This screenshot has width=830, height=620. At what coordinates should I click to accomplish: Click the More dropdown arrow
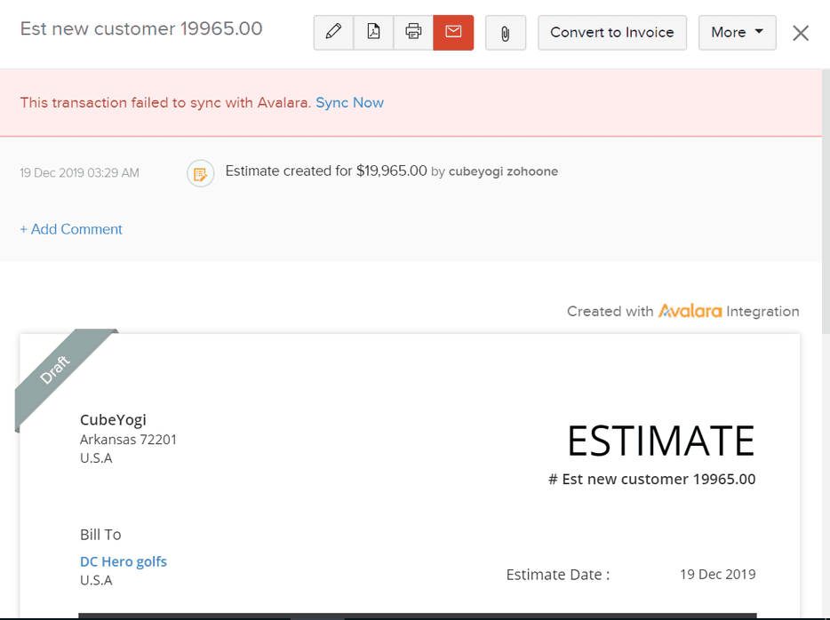pos(759,32)
